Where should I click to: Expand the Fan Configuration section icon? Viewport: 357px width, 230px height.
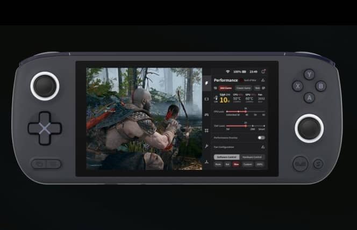click(x=263, y=147)
